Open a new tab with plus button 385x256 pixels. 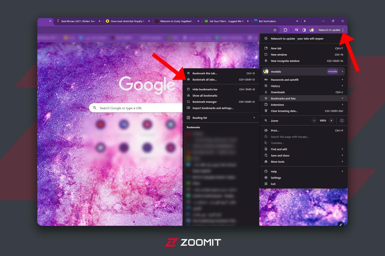305,21
